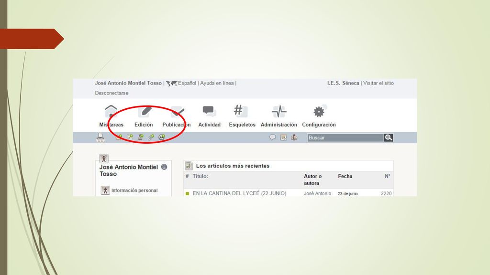
Task: Click the green status square of article
Action: point(188,194)
